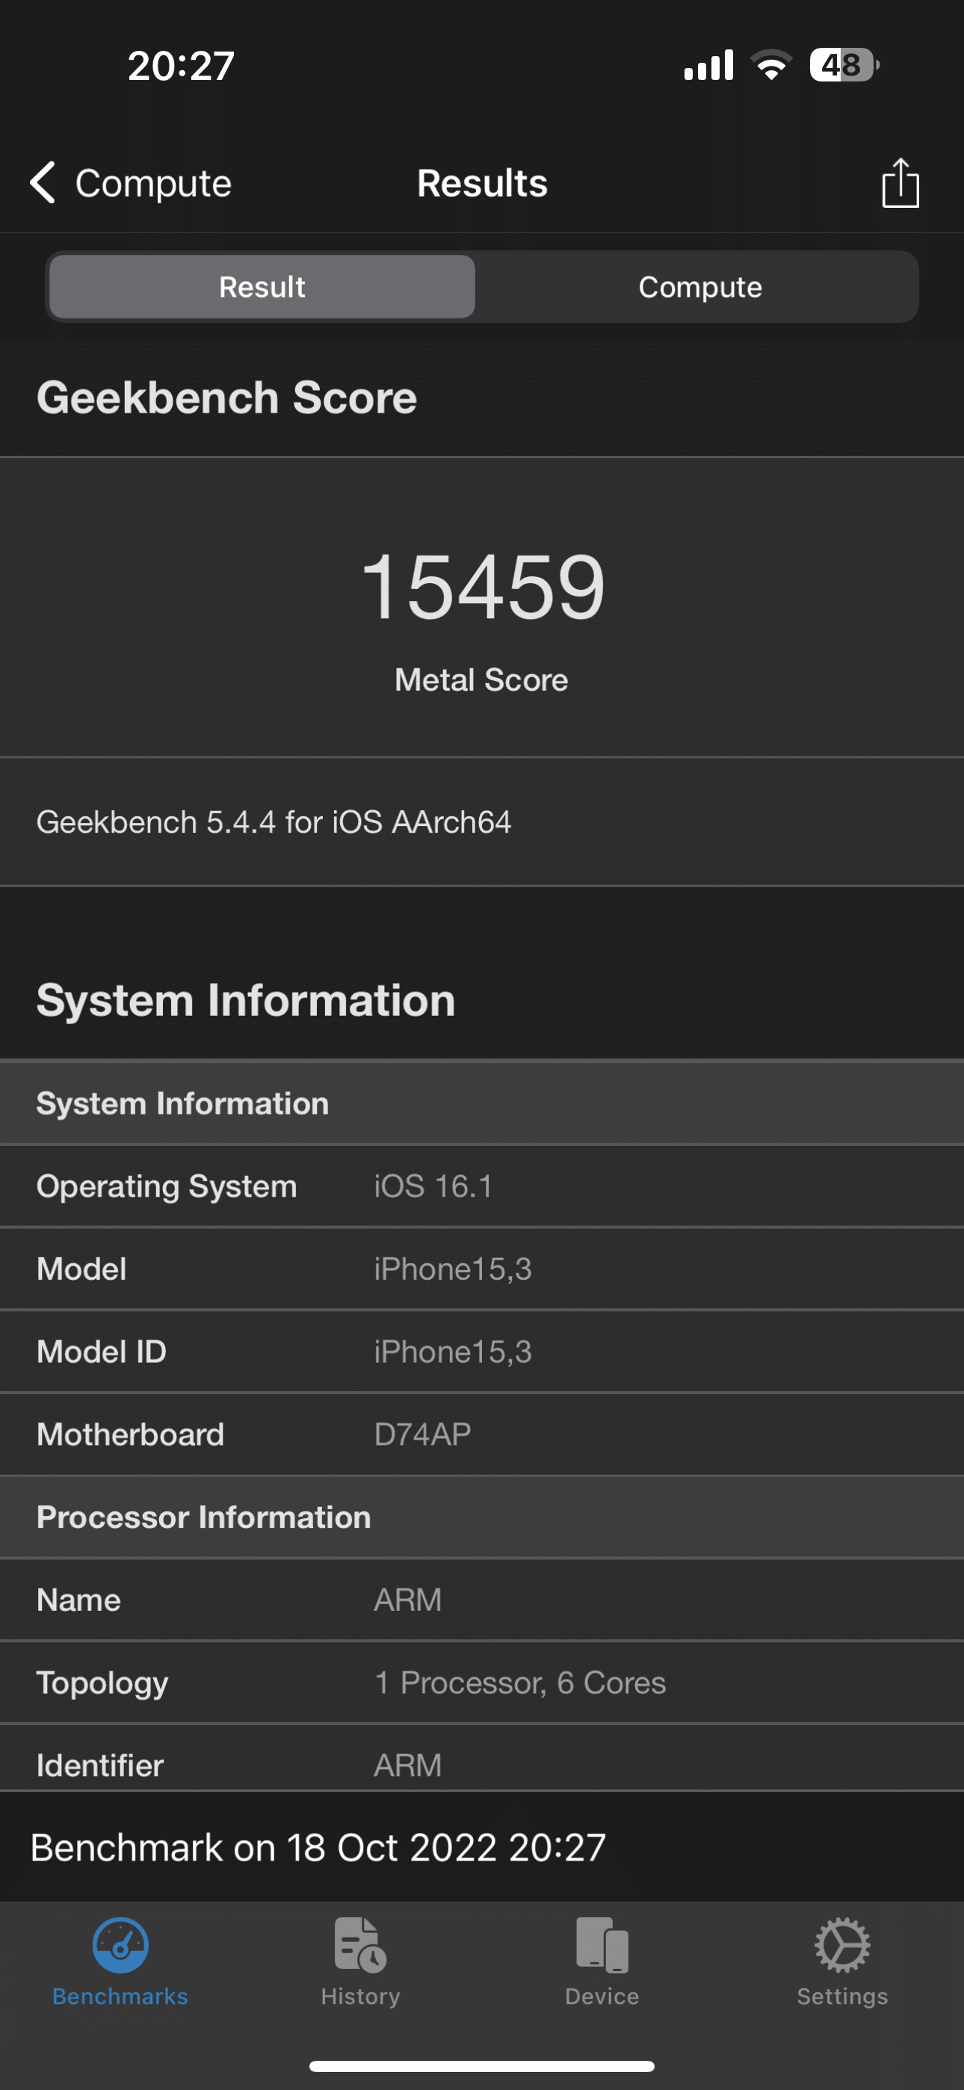
Task: Tap the Operating System iOS 16.1 value
Action: tap(433, 1186)
